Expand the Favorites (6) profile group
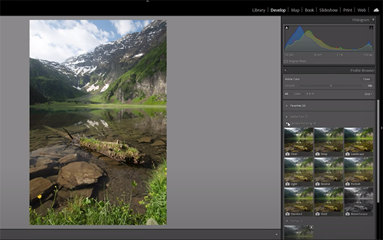 tap(287, 106)
